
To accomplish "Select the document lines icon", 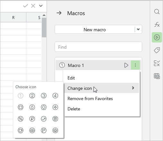I will tap(55, 119).
